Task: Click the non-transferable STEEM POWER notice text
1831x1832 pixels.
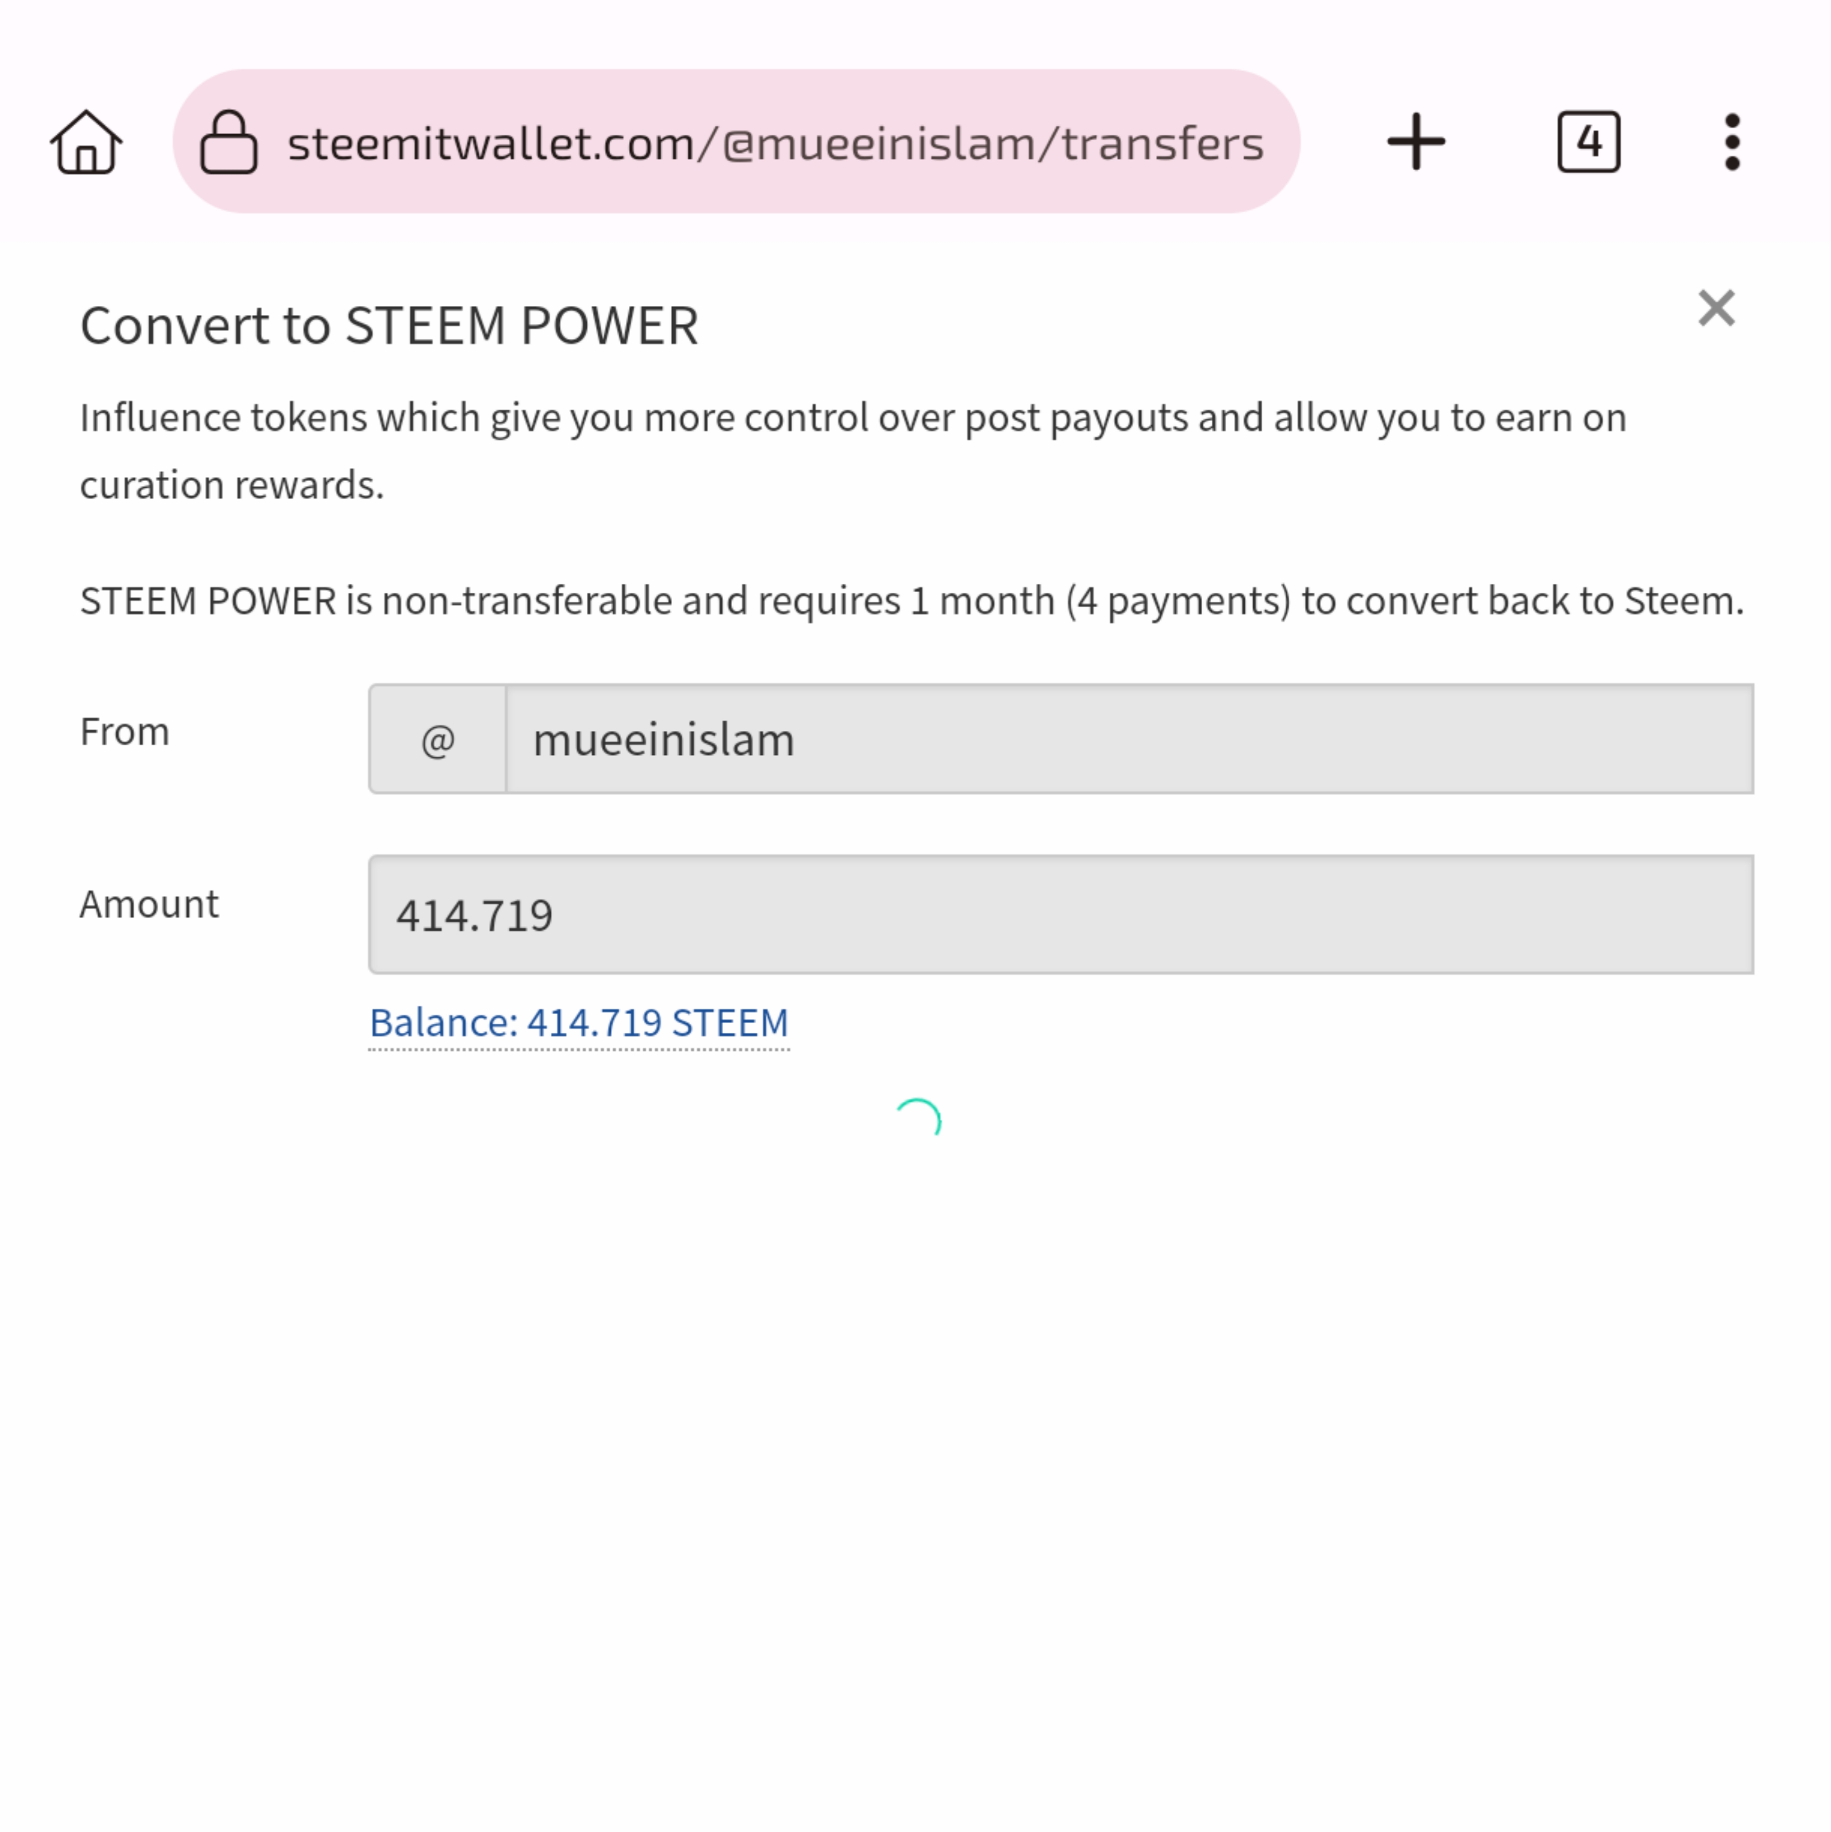Action: pos(912,601)
